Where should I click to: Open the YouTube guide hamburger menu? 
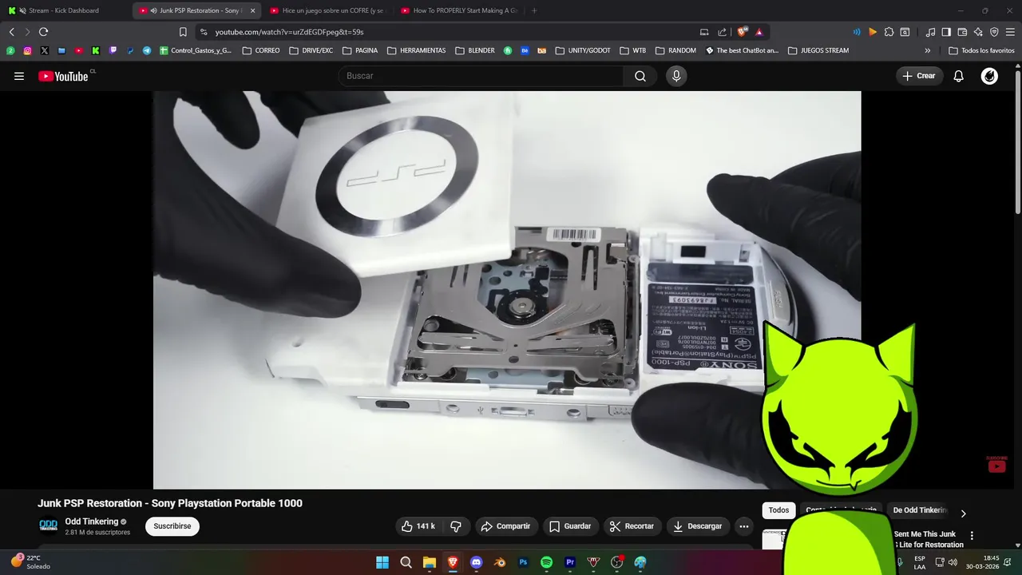coord(19,76)
